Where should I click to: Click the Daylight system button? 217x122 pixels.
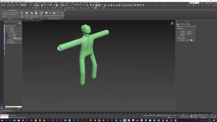tap(182, 35)
